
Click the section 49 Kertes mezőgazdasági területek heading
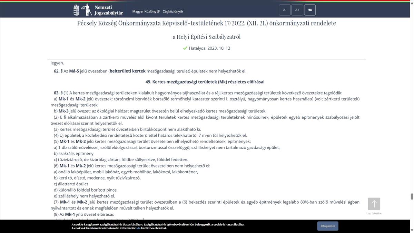[x=205, y=82]
